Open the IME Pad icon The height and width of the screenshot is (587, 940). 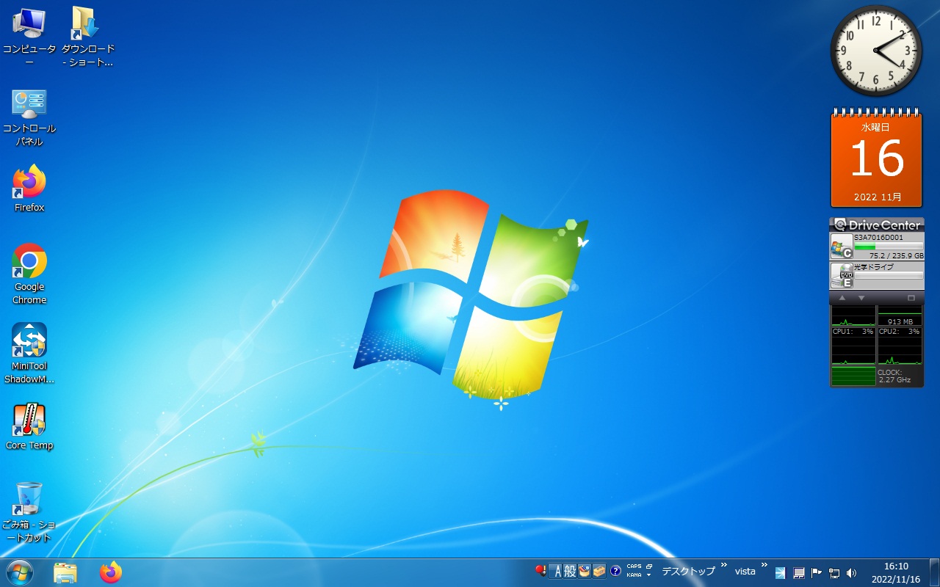click(x=585, y=571)
